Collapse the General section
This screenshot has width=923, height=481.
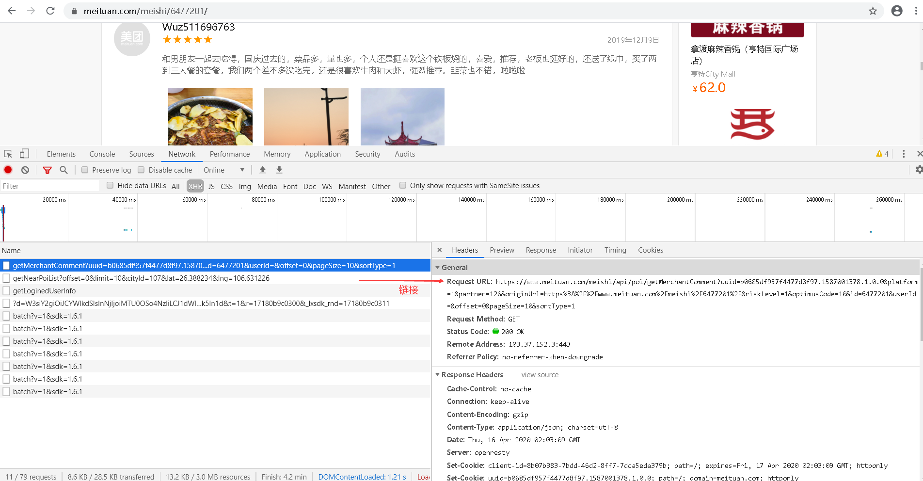(x=438, y=267)
